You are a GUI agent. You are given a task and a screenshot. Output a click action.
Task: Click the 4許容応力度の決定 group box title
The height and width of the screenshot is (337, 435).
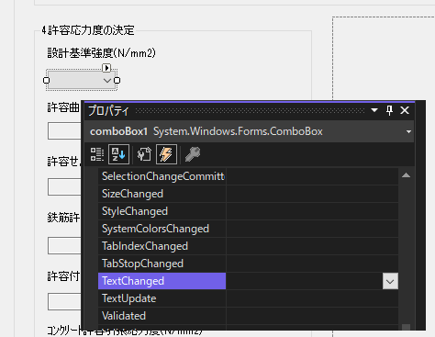coord(88,30)
